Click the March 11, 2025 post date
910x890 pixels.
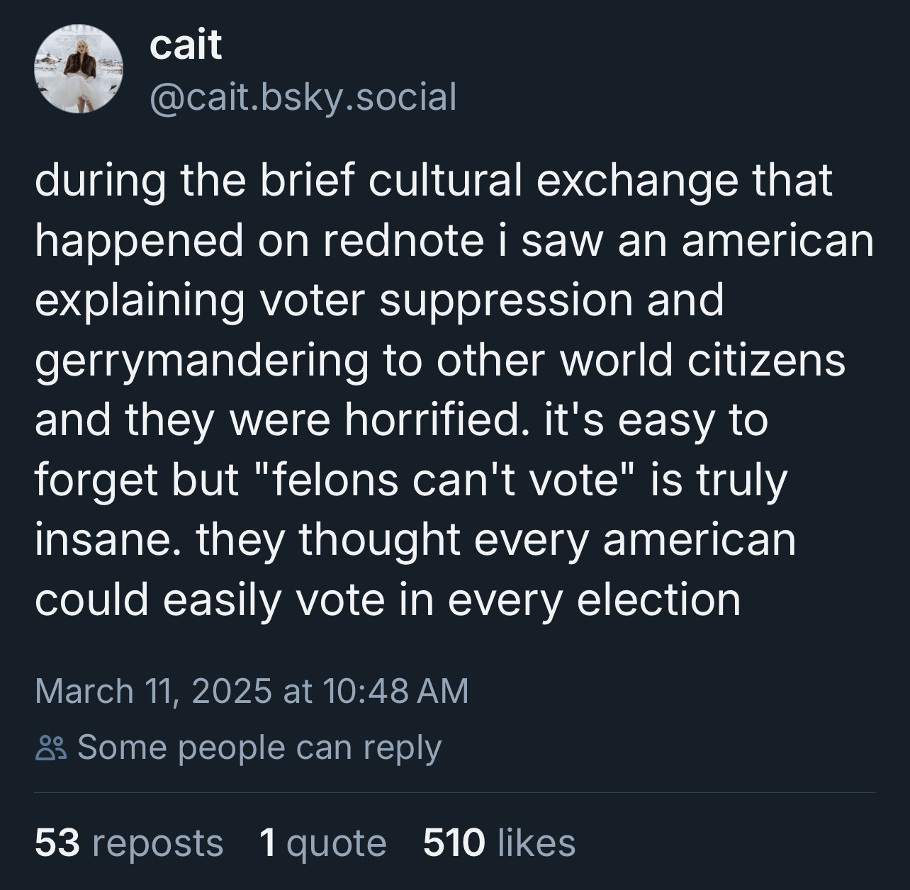(x=152, y=691)
